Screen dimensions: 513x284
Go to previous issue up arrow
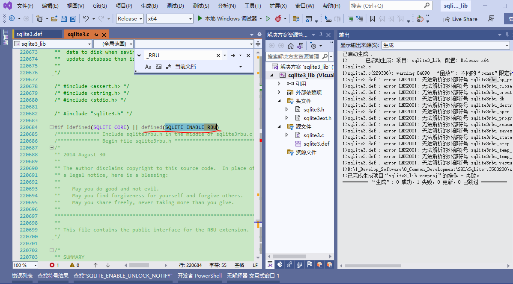coord(95,265)
